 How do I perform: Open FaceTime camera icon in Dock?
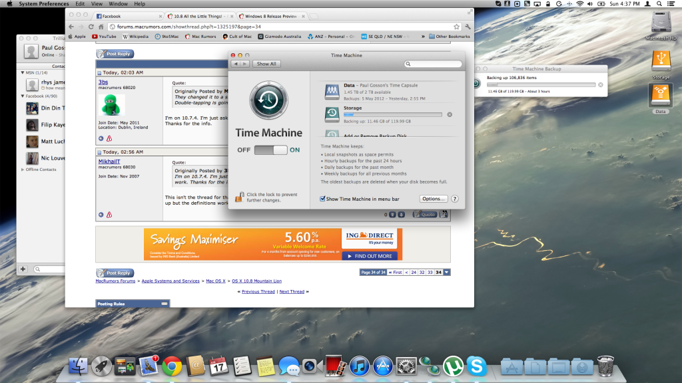[x=312, y=366]
